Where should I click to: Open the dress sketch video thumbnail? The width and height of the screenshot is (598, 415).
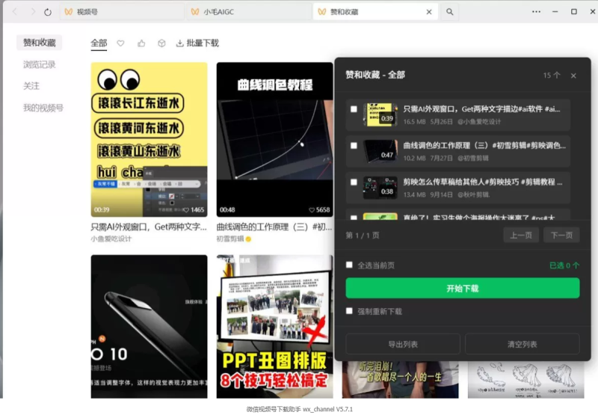click(526, 380)
